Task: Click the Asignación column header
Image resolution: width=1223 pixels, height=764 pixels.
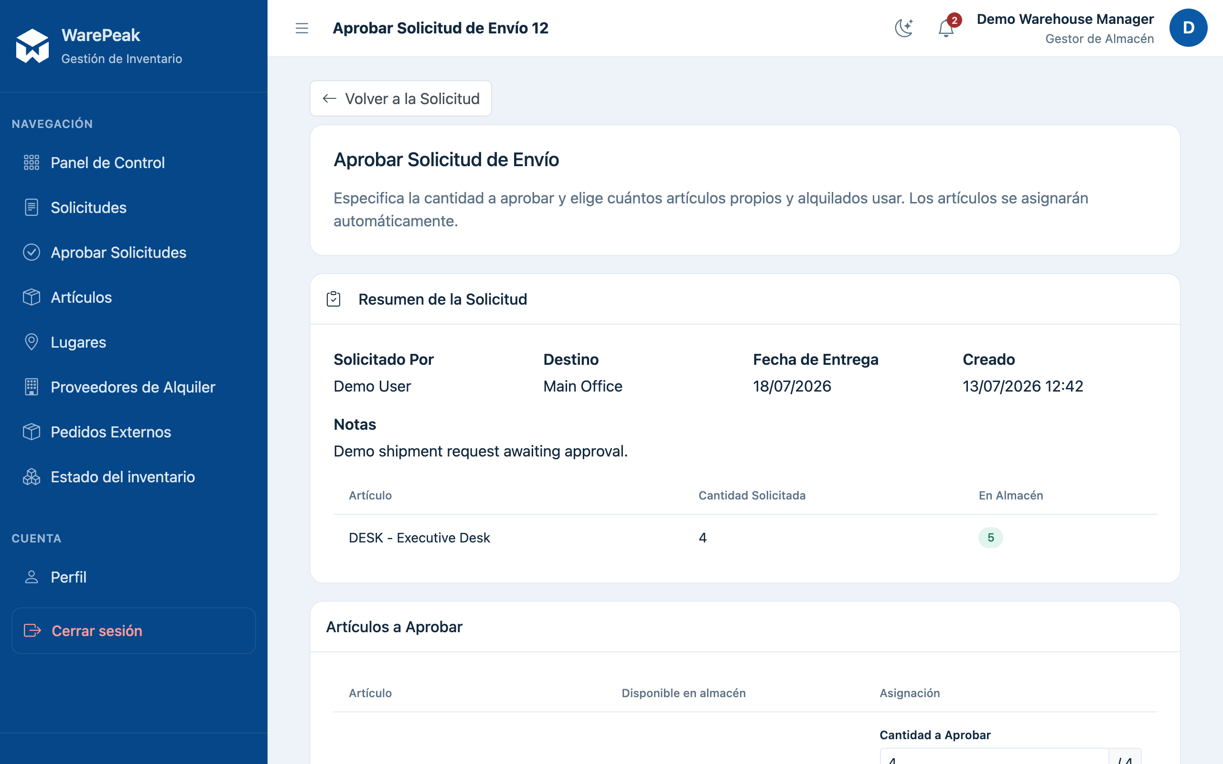Action: click(x=910, y=693)
